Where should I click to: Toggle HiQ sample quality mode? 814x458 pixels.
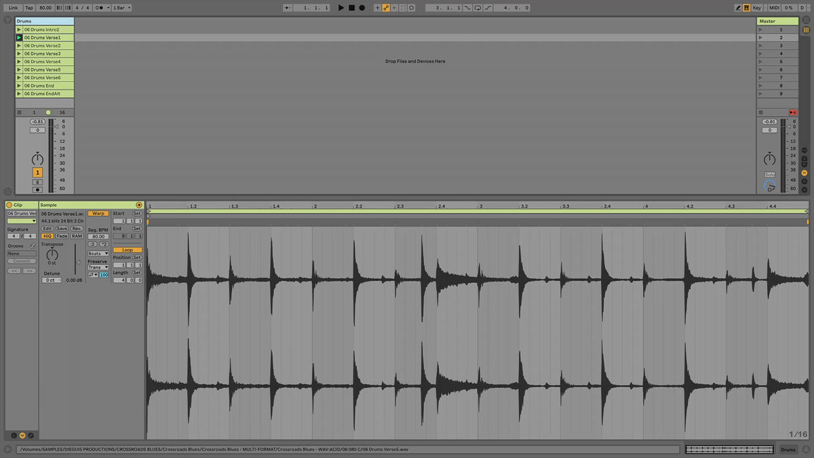pos(47,236)
